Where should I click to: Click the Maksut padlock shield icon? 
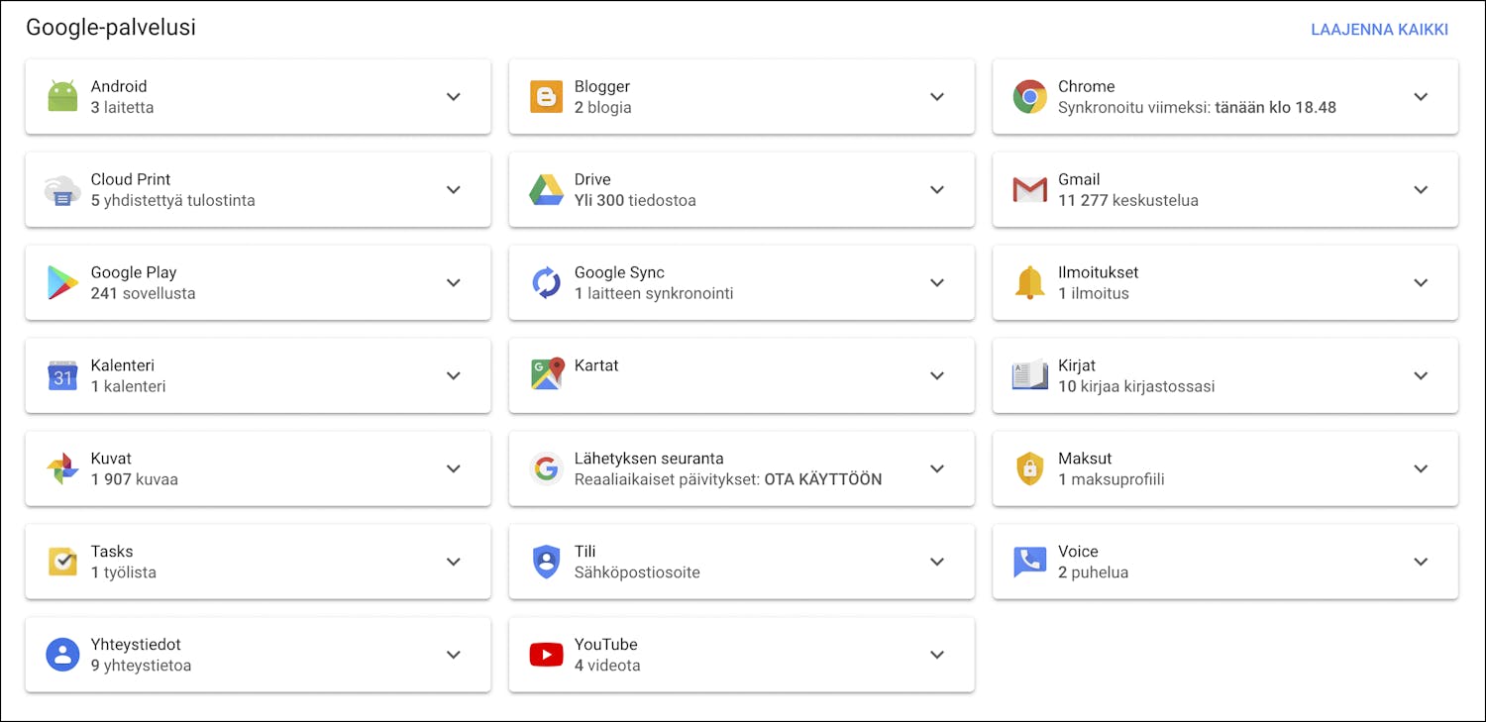click(1029, 469)
